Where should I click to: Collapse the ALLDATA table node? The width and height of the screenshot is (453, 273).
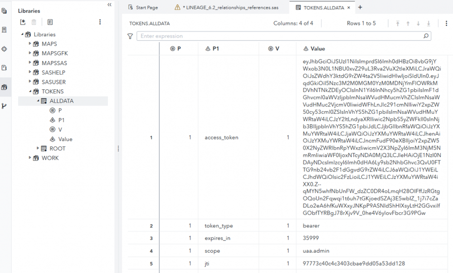point(38,101)
